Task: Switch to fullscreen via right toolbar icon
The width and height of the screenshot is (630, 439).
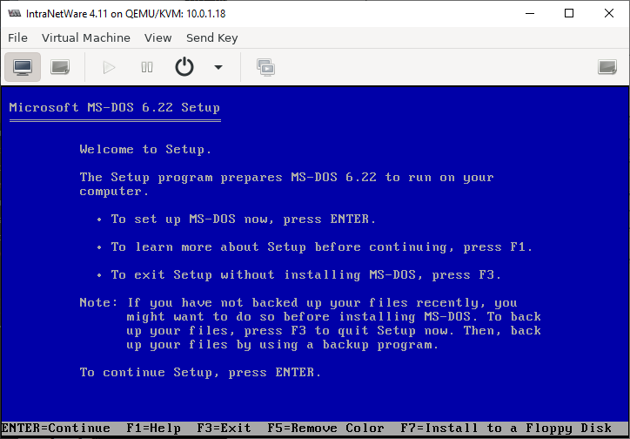Action: point(607,67)
